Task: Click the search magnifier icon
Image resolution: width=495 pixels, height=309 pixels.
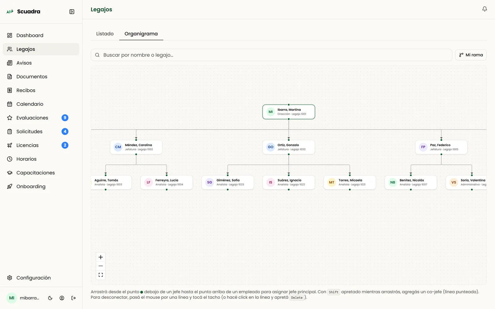Action: 97,55
